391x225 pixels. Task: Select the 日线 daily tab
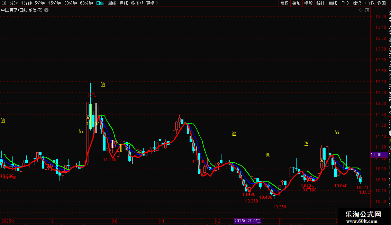tap(100, 3)
